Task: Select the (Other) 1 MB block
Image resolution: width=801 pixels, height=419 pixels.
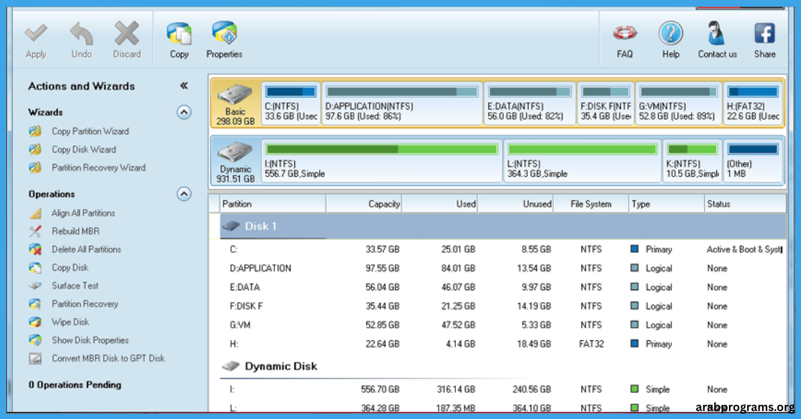Action: tap(753, 161)
